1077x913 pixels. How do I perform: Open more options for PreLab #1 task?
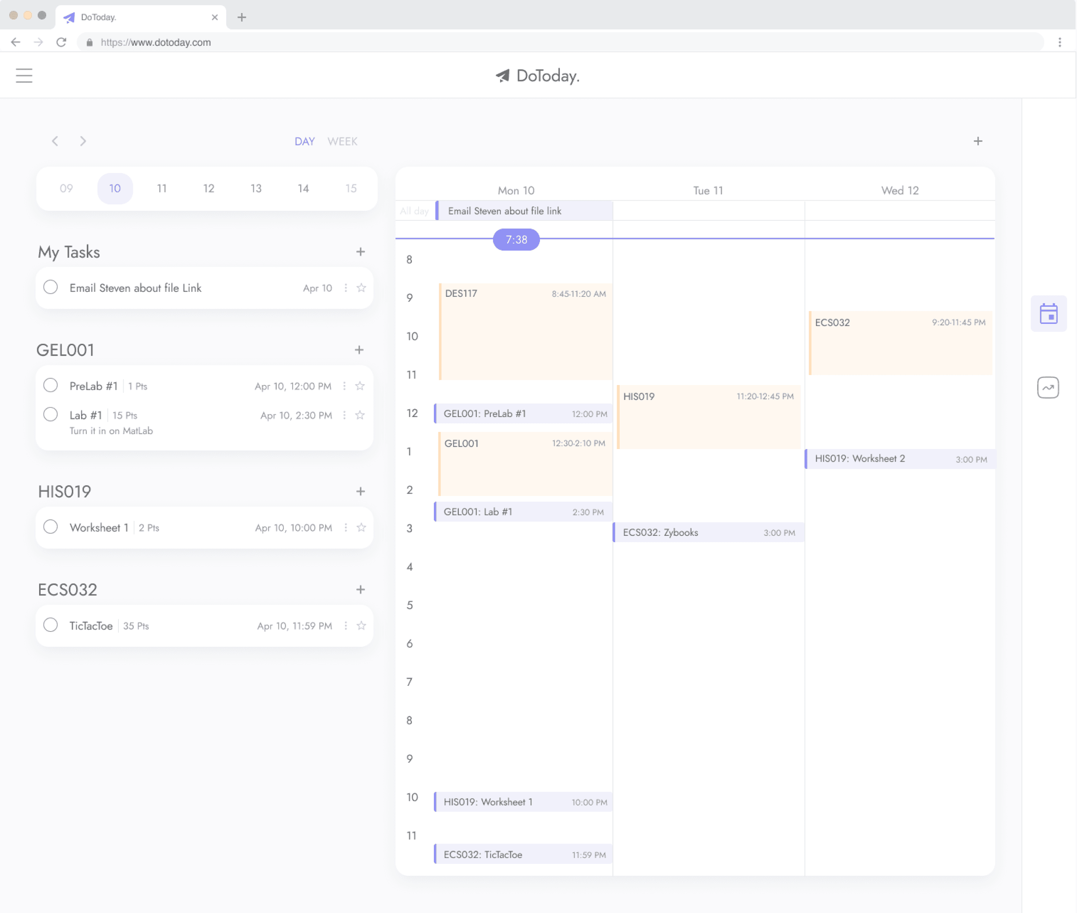pos(345,386)
